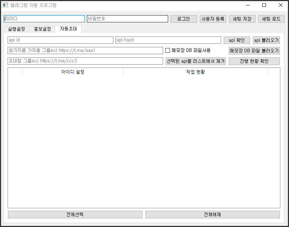Click the 아이디 input field
The height and width of the screenshot is (227, 289).
(x=44, y=19)
